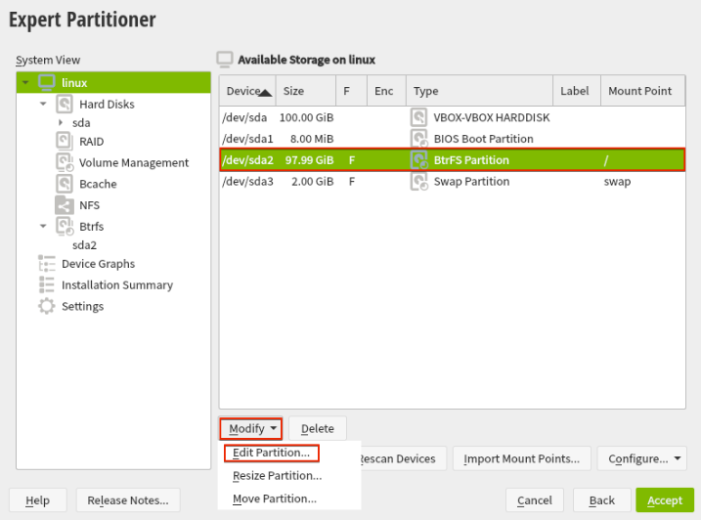Screen dimensions: 701x520
Task: Open the Modify dropdown button
Action: click(251, 428)
